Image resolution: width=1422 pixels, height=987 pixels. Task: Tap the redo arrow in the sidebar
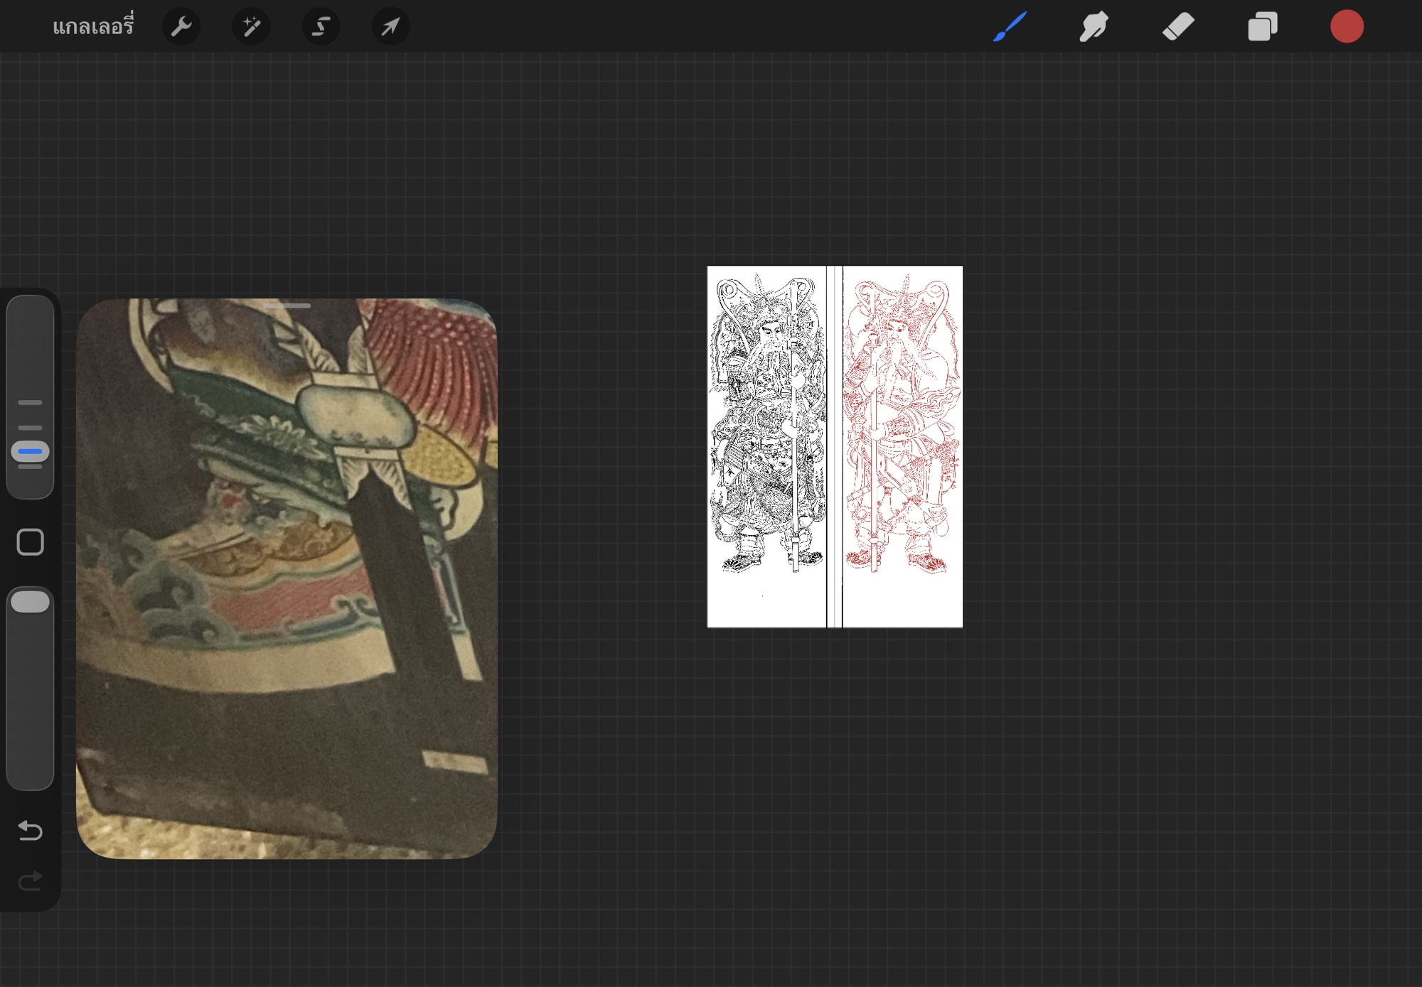30,882
